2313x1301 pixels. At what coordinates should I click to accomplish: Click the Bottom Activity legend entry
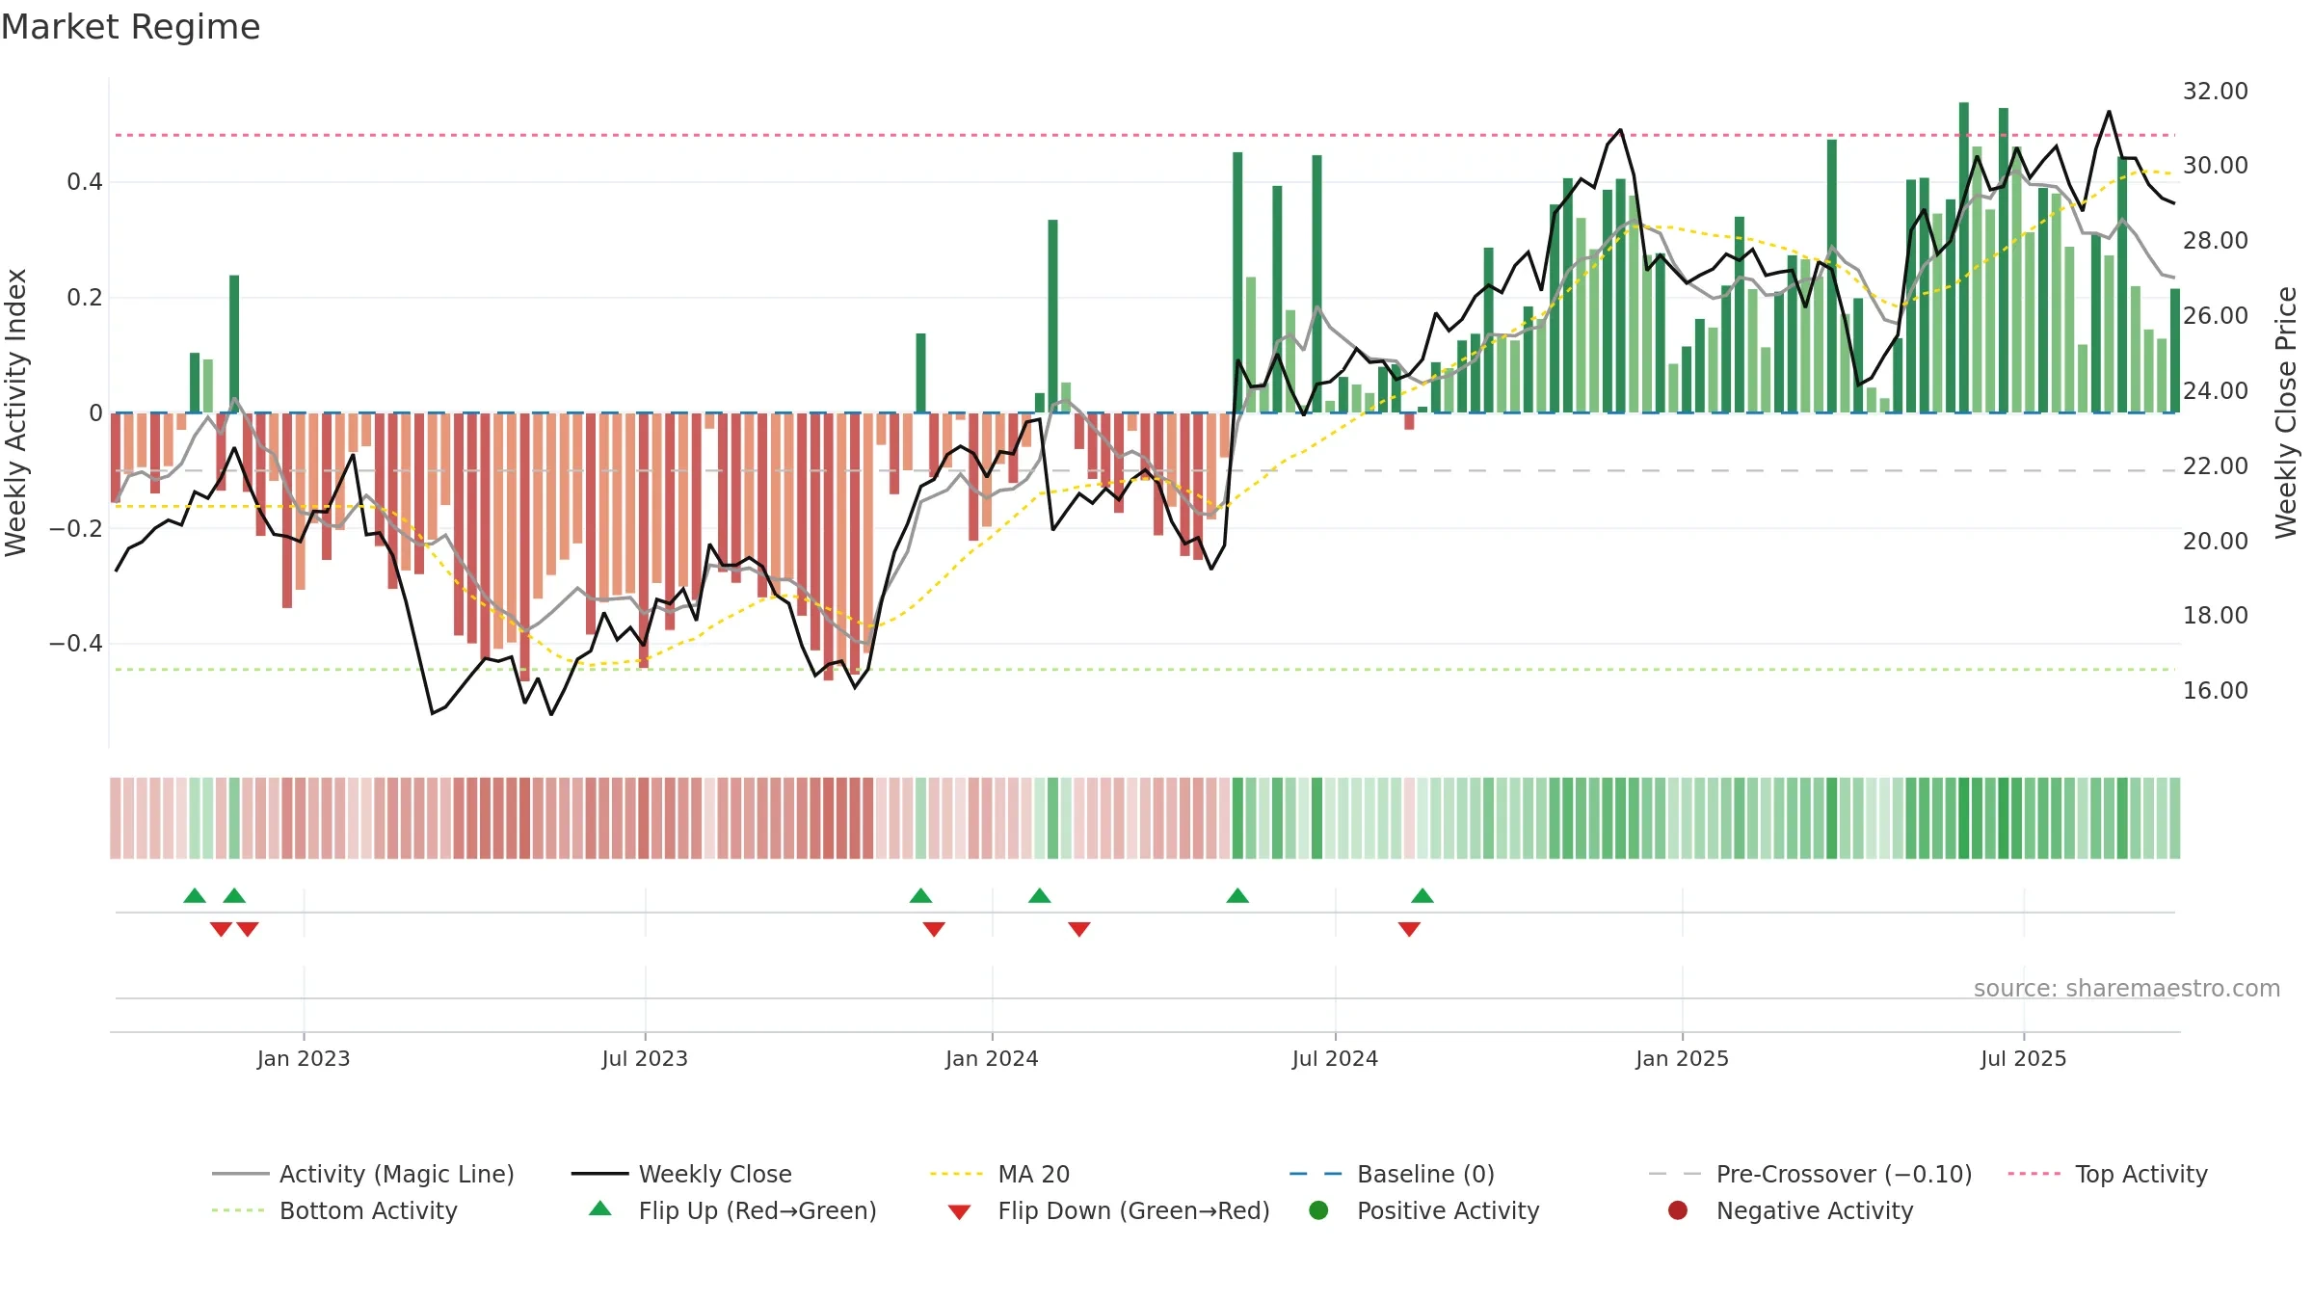tap(334, 1210)
